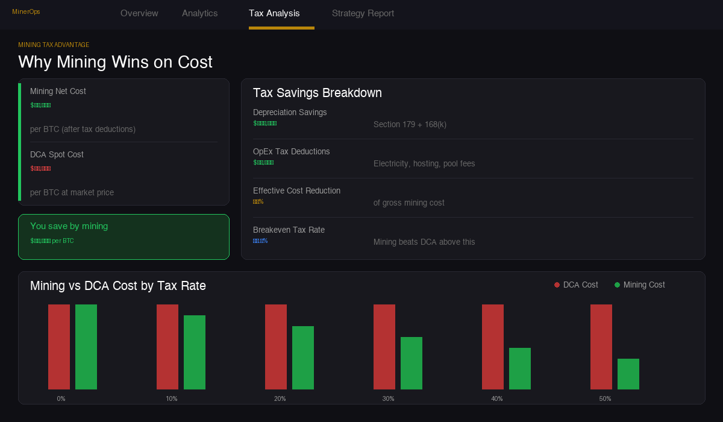Viewport: 723px width, 422px height.
Task: Click the green Mining bar at 20%
Action: click(303, 357)
